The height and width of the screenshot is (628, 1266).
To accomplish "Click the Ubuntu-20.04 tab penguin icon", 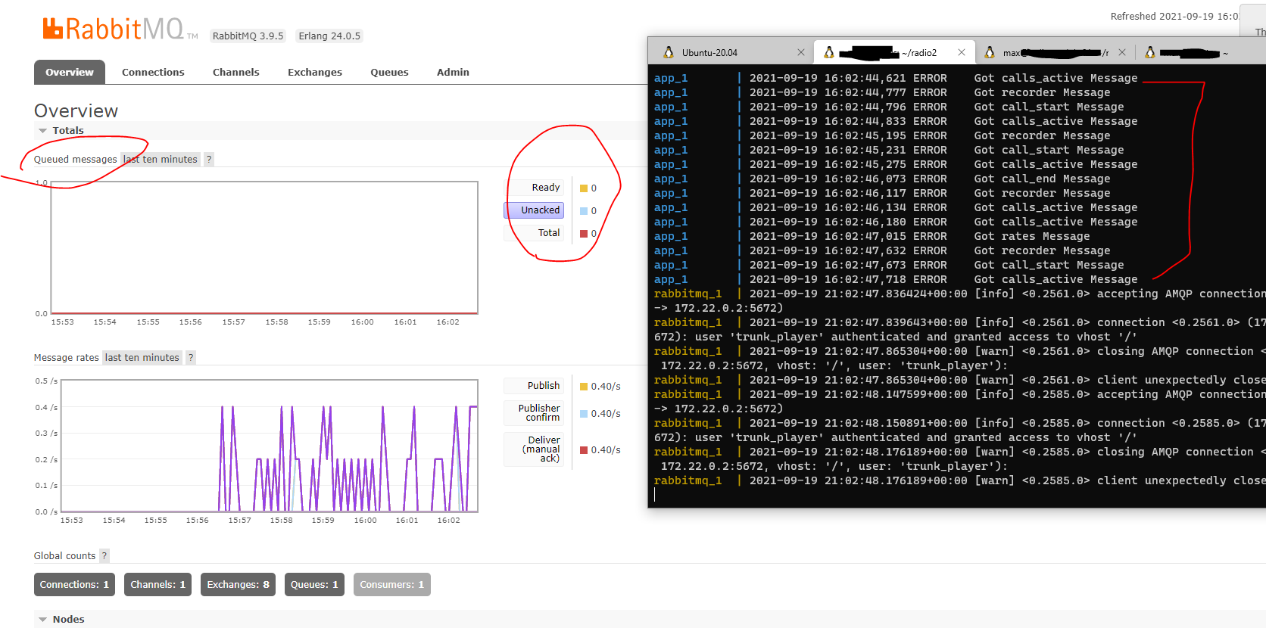I will (x=669, y=52).
